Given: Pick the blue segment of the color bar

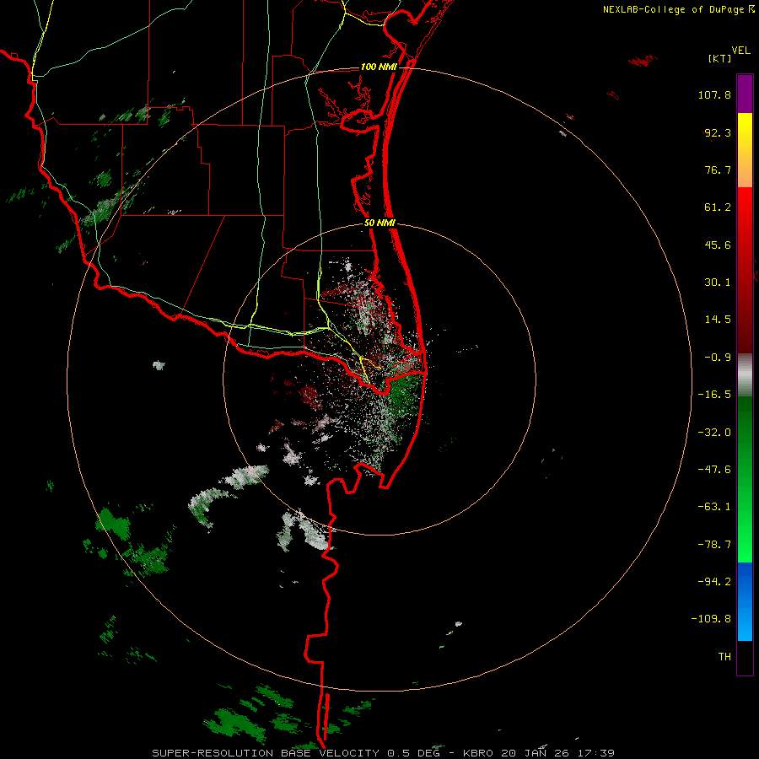Looking at the screenshot, I should coord(745,601).
